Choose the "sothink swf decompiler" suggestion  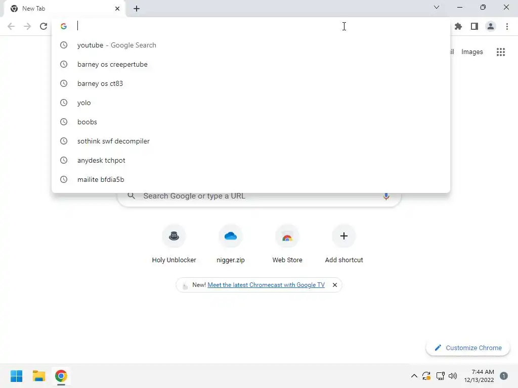(x=251, y=141)
